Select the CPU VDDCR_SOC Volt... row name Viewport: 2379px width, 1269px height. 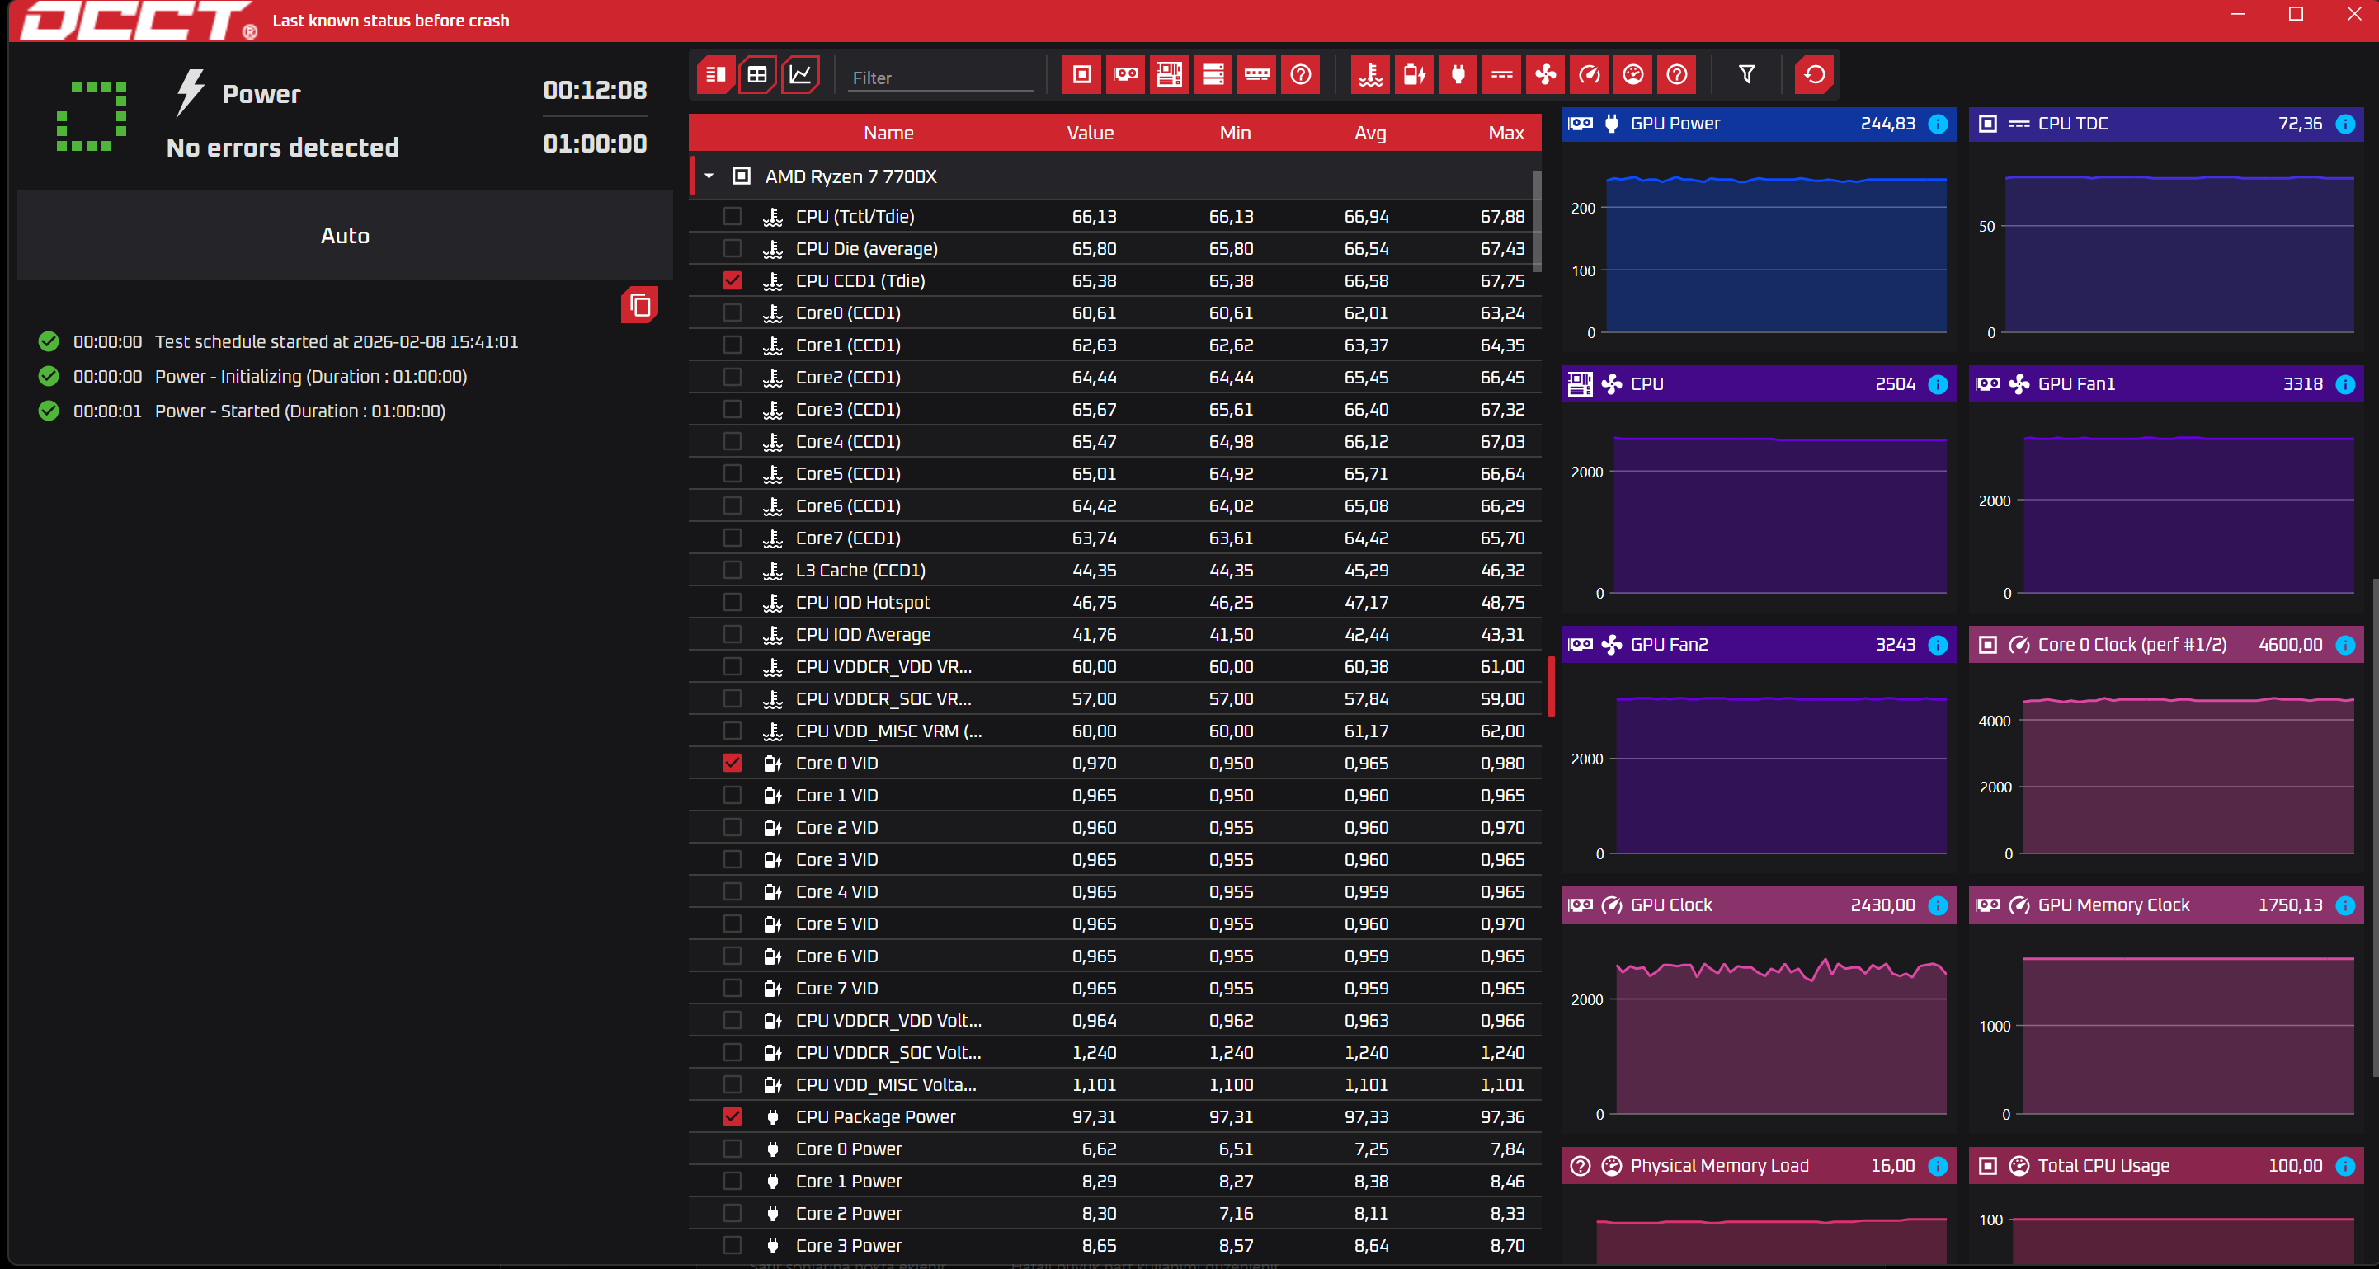click(888, 1053)
